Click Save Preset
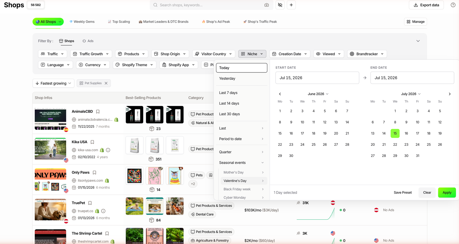This screenshot has height=244, width=459. click(x=403, y=192)
